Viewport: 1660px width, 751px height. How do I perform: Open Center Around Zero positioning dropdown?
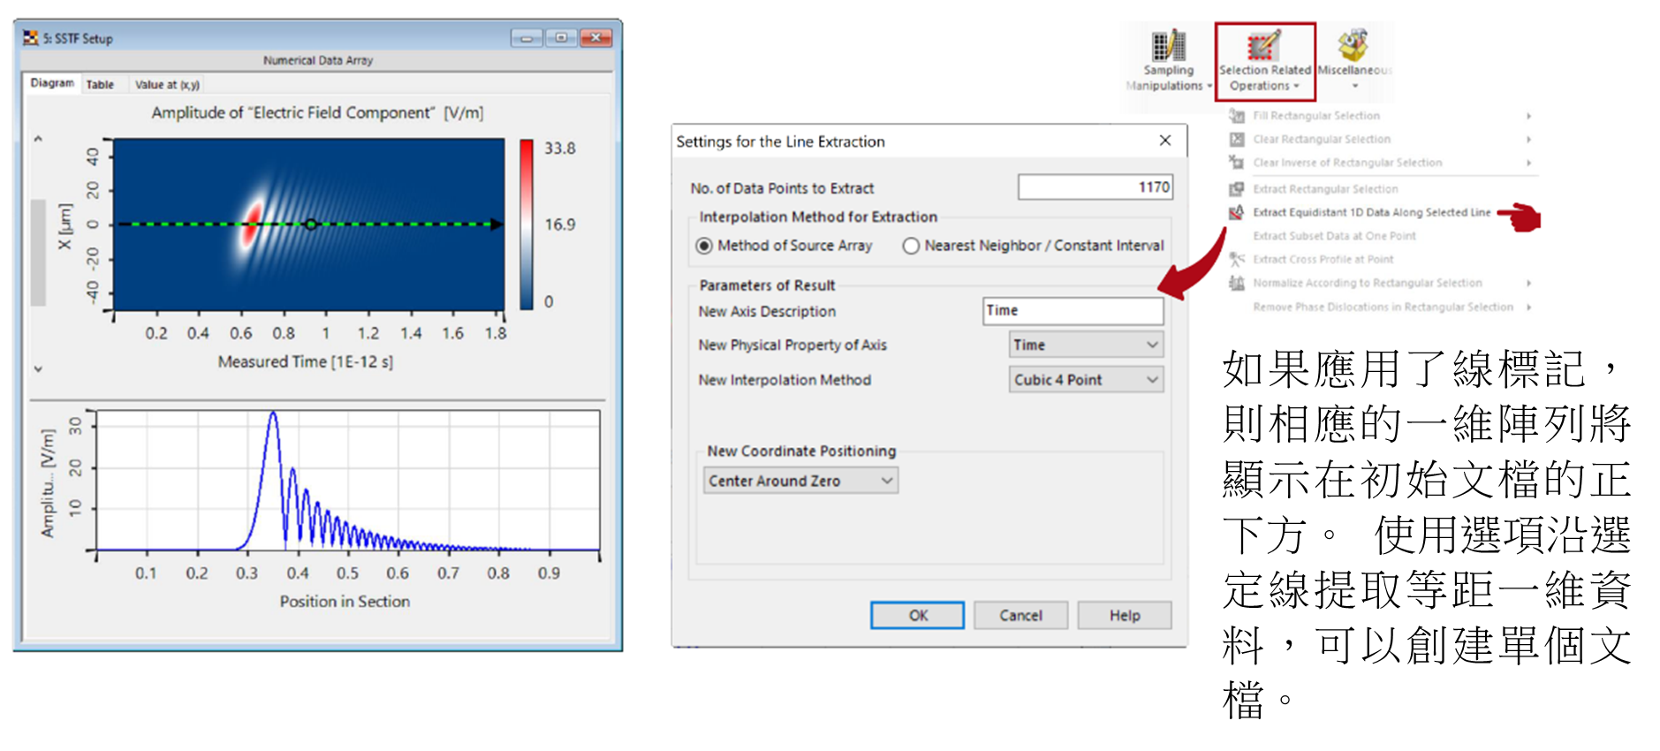pyautogui.click(x=801, y=481)
